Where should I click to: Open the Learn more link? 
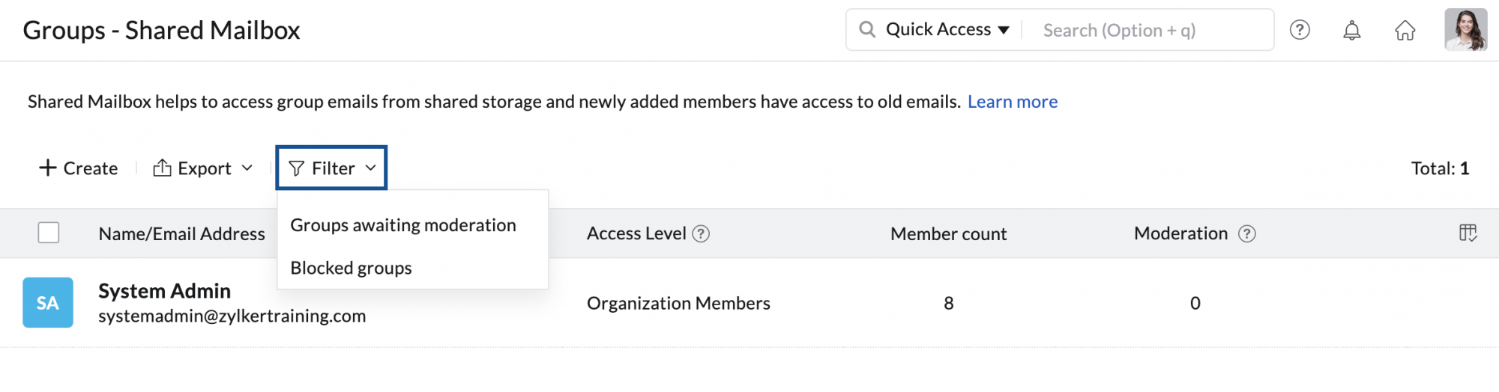pos(1012,102)
